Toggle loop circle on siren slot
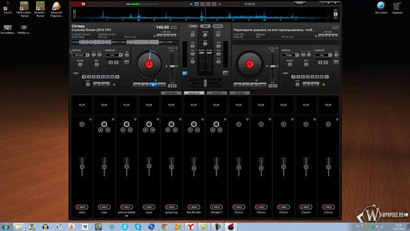The image size is (410, 231). pyautogui.click(x=82, y=124)
